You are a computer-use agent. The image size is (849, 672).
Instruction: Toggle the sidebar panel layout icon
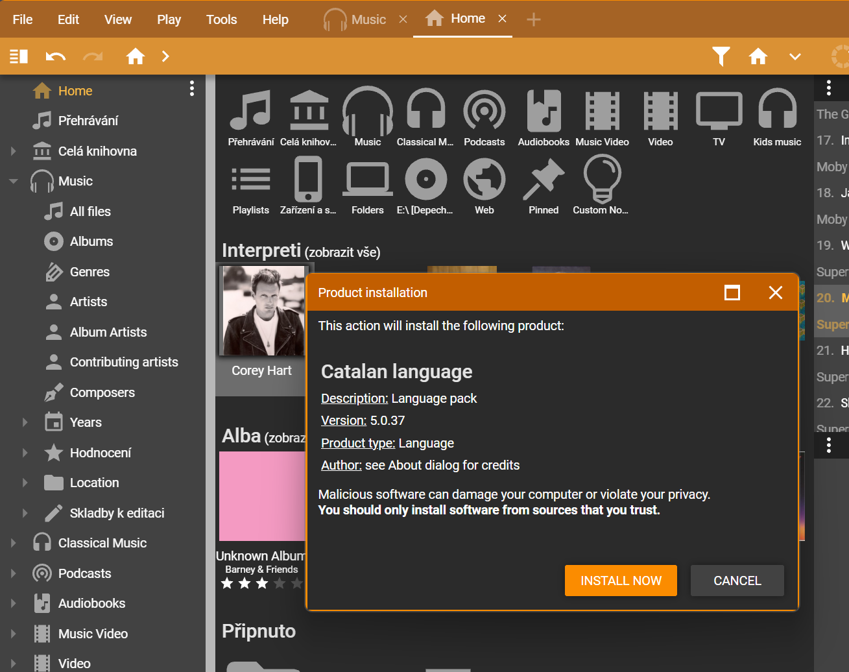click(19, 56)
